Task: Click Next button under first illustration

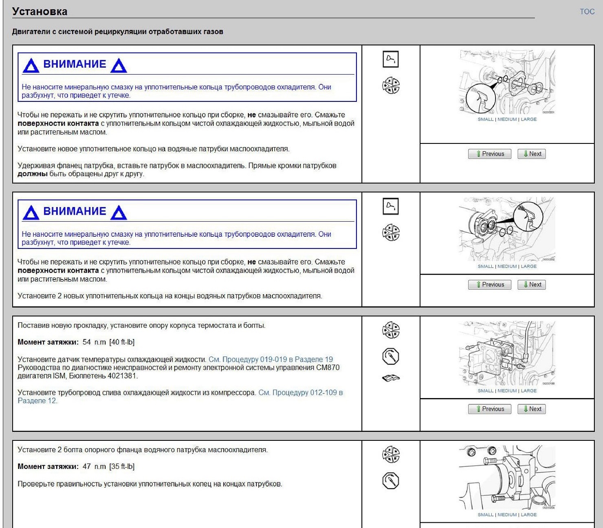Action: point(532,154)
